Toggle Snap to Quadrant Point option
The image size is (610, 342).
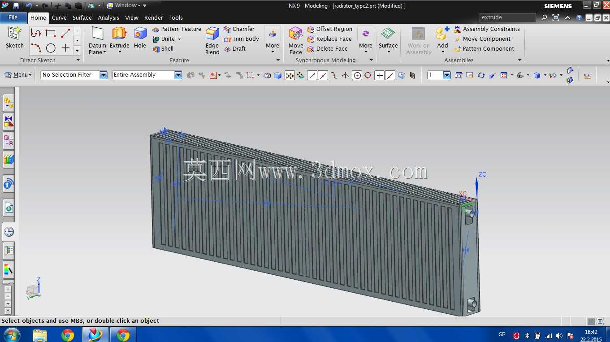pos(368,75)
